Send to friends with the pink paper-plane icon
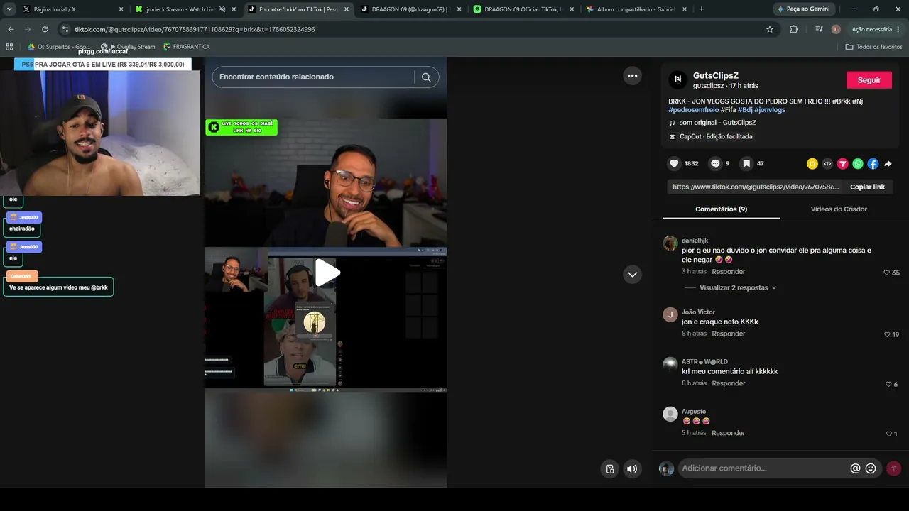The height and width of the screenshot is (511, 909). click(x=843, y=164)
